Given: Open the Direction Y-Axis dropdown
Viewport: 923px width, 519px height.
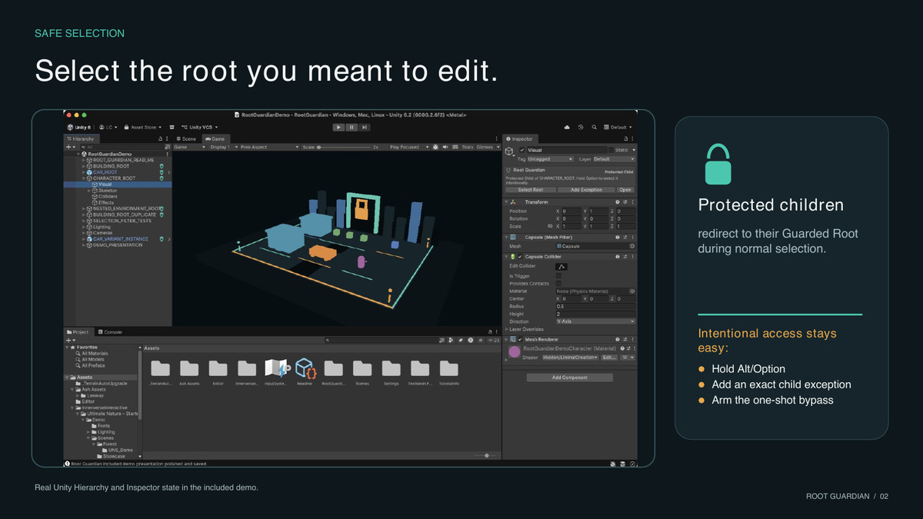Looking at the screenshot, I should 595,321.
